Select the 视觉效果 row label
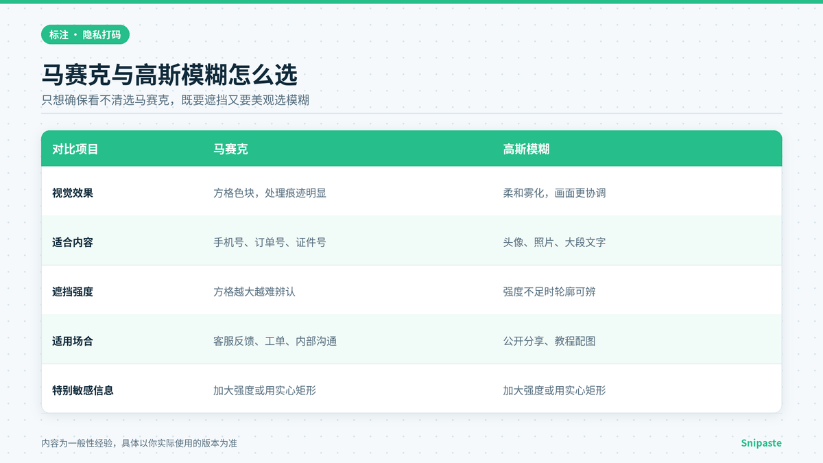The height and width of the screenshot is (463, 823). click(73, 193)
